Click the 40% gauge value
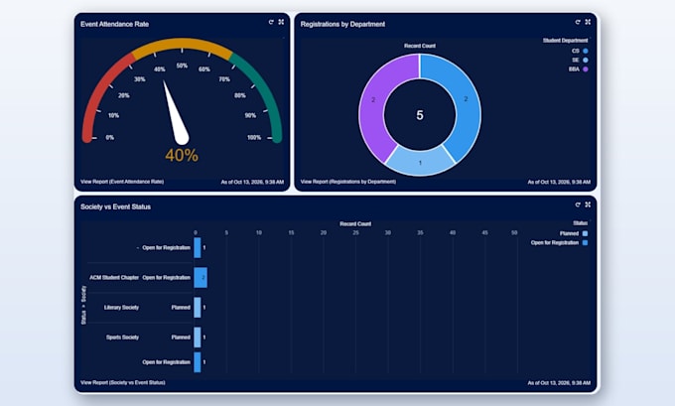The width and height of the screenshot is (675, 406). click(182, 156)
